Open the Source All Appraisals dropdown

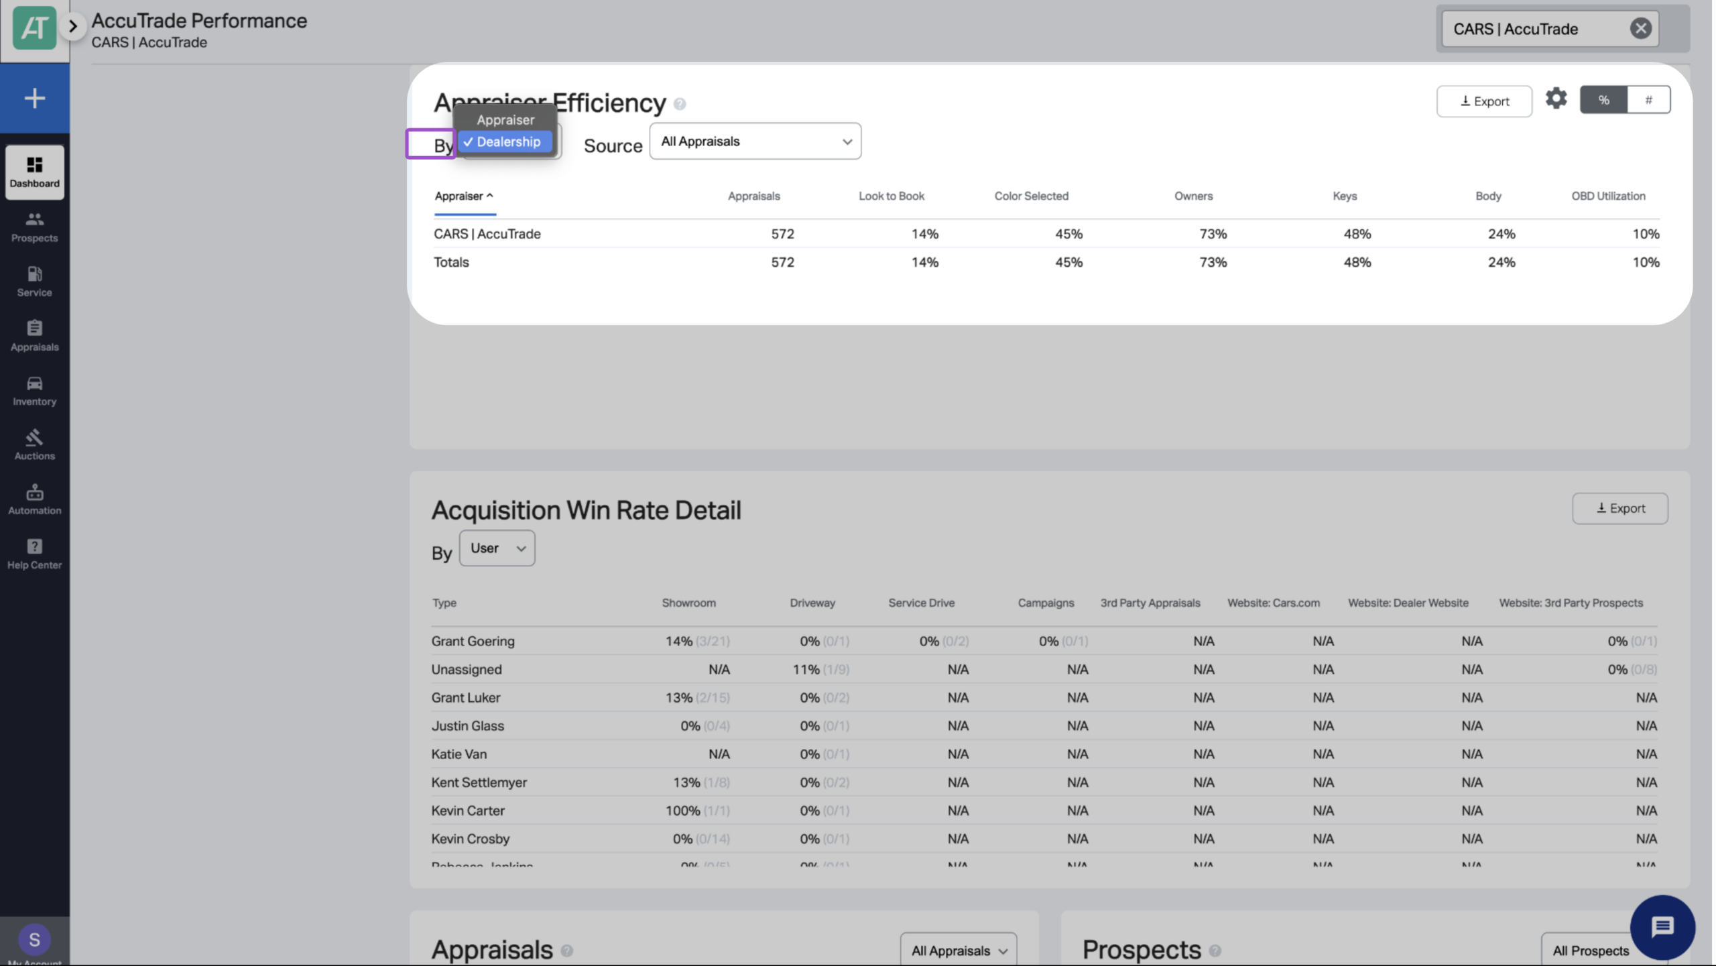tap(755, 141)
